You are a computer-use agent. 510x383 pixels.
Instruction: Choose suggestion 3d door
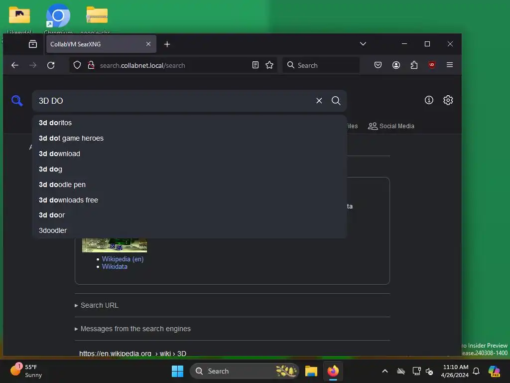(x=189, y=215)
